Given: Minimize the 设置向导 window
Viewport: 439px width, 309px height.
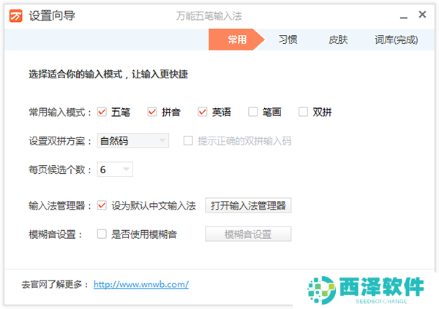Looking at the screenshot, I should coord(403,18).
